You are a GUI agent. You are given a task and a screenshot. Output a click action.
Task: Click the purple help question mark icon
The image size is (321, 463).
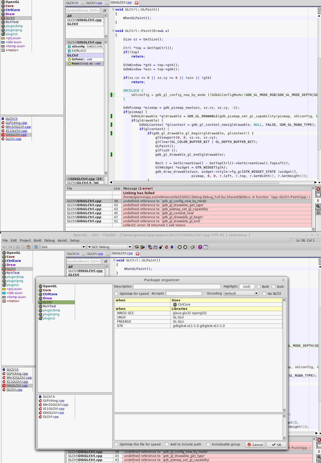[x=200, y=247]
